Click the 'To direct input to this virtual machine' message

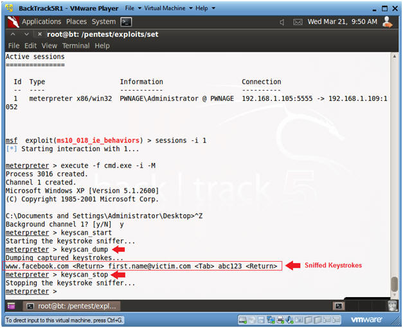(64, 320)
